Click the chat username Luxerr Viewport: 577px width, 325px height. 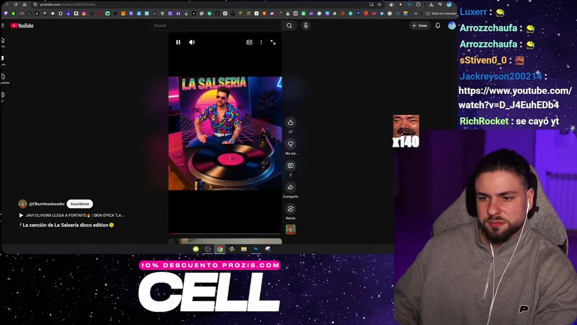coord(473,12)
